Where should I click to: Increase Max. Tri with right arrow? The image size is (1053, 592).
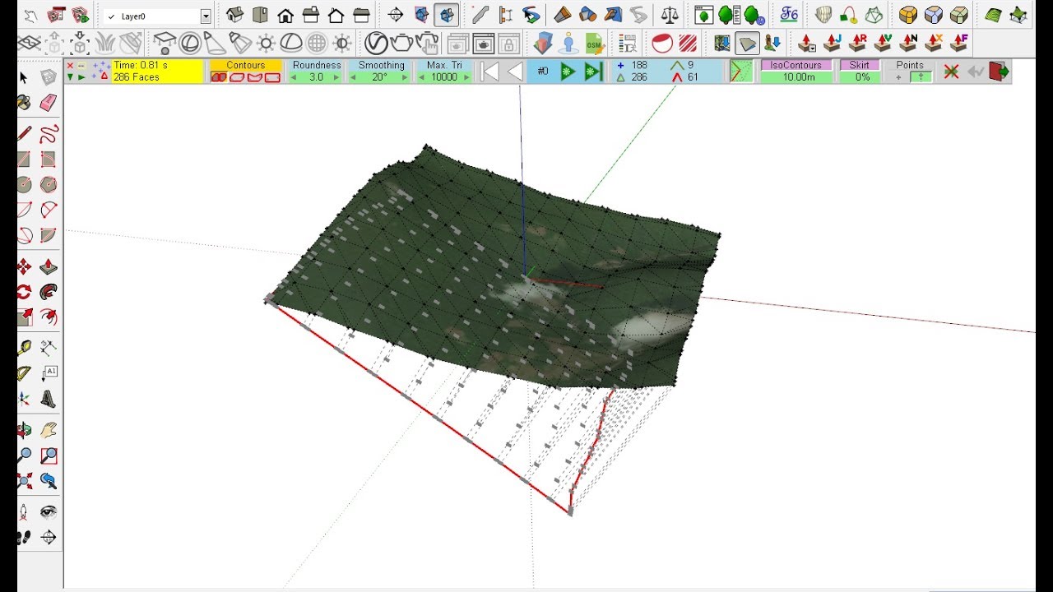pos(466,77)
